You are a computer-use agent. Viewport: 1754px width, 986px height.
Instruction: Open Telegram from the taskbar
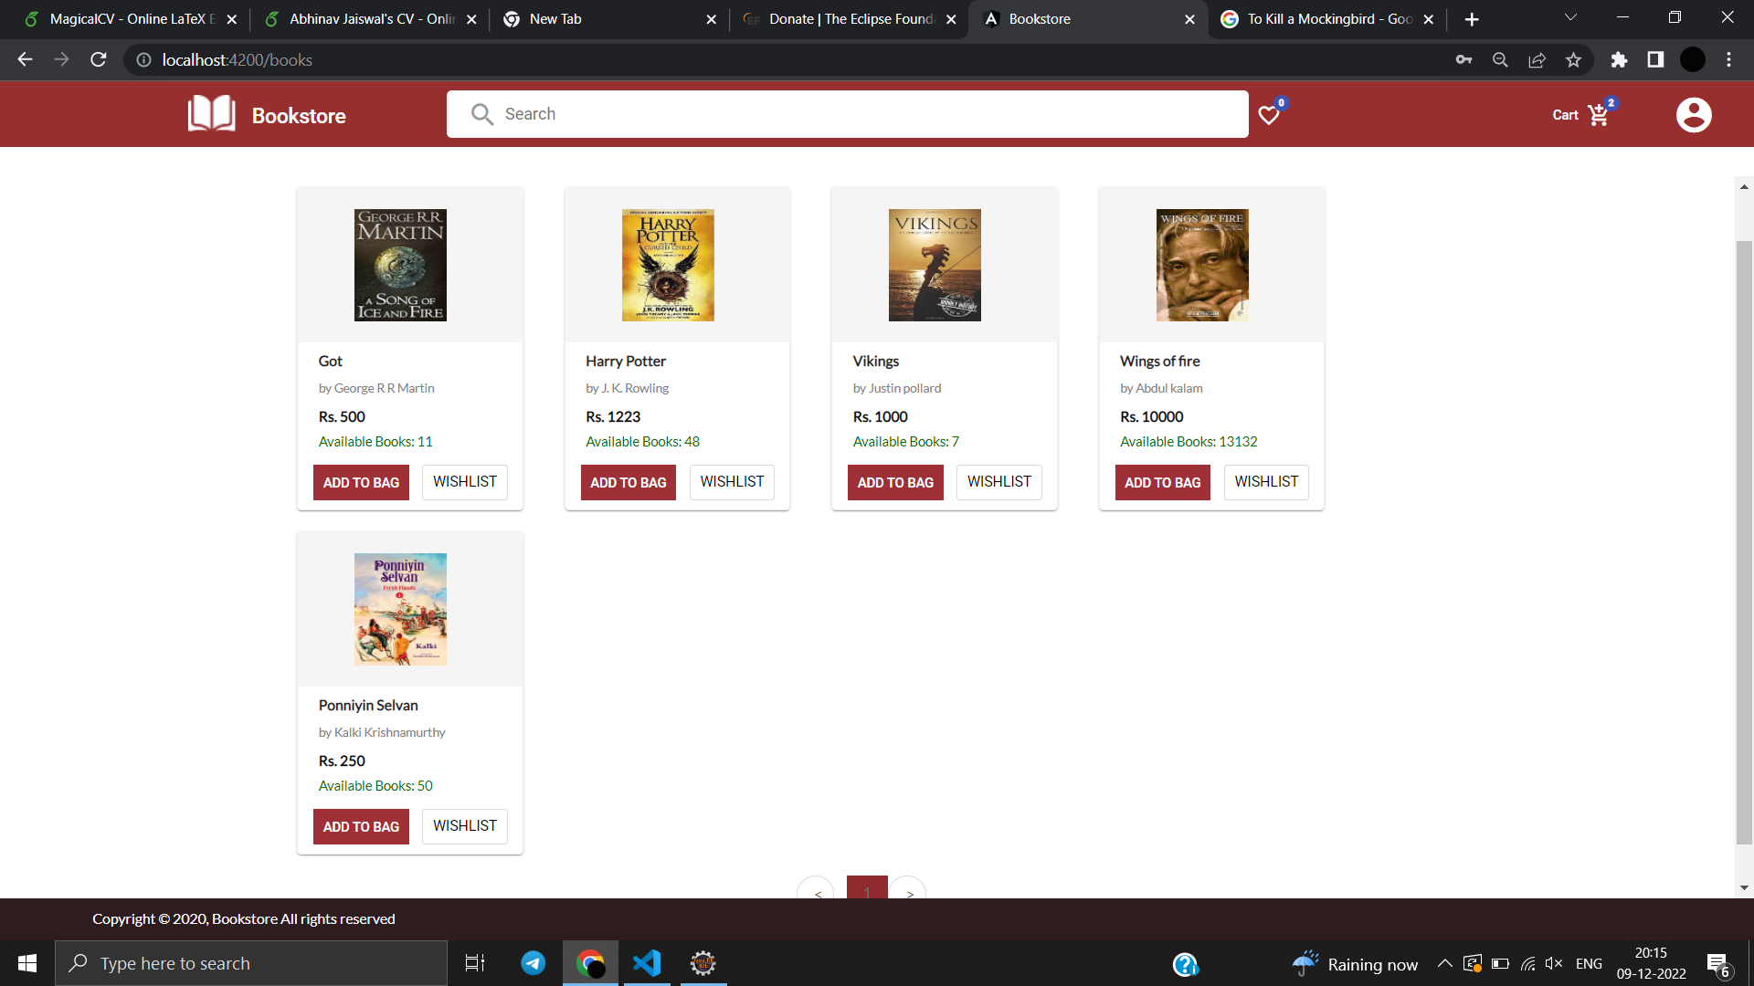tap(533, 962)
